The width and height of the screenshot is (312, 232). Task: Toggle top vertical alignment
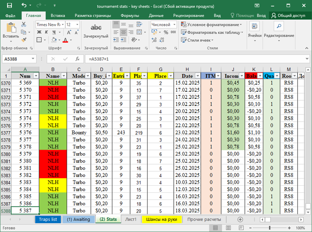[116, 24]
